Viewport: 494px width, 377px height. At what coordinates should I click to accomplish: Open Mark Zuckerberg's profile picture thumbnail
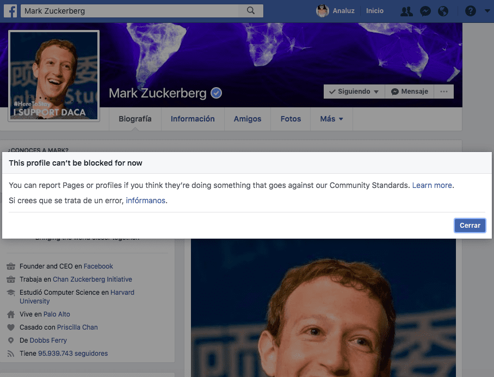(x=54, y=76)
